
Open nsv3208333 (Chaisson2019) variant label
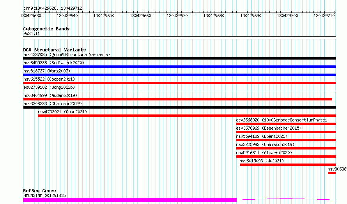pos(53,104)
